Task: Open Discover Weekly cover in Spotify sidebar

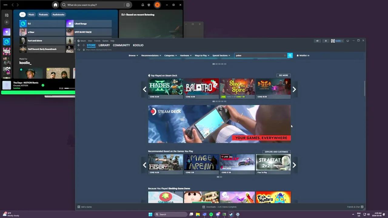Action: 7,51
